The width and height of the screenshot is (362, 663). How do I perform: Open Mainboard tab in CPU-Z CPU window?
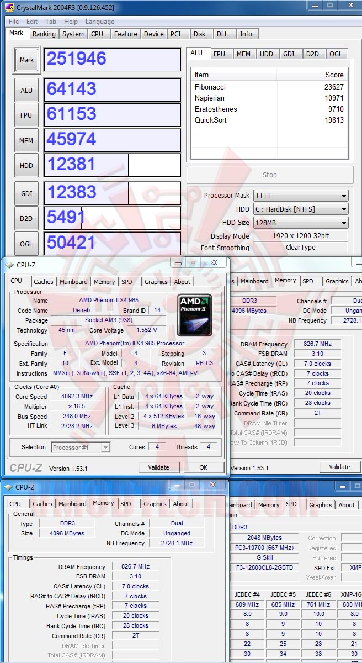coord(73,282)
